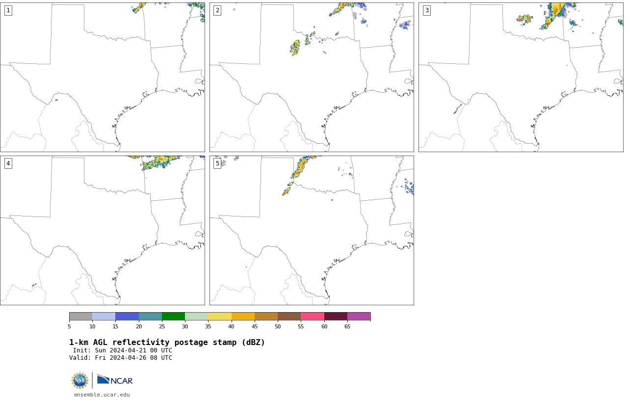The height and width of the screenshot is (400, 628).
Task: Select the teal 20-25 dBZ swatch
Action: pyautogui.click(x=150, y=316)
